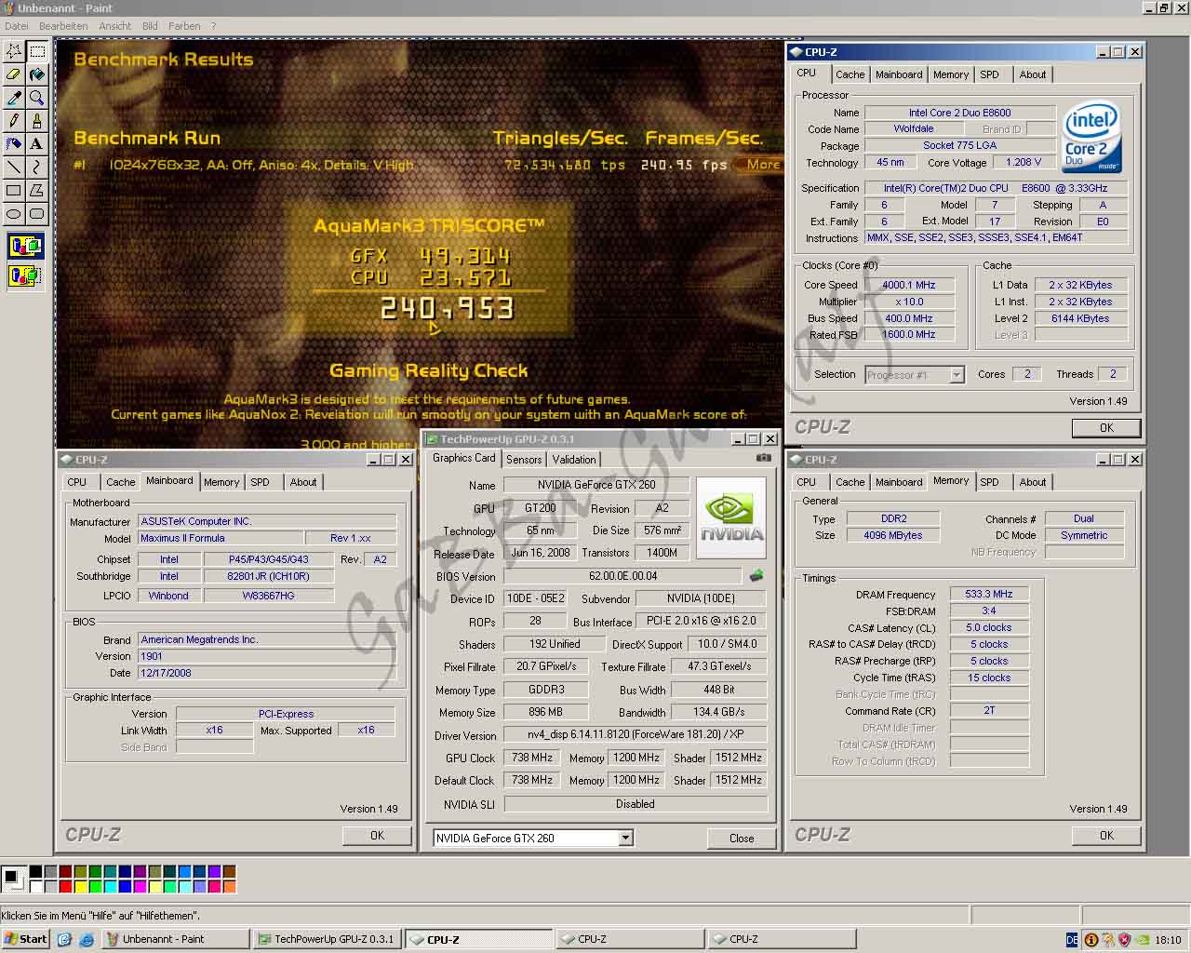The width and height of the screenshot is (1191, 953).
Task: Select the Rounded Rectangle tool
Action: tap(36, 214)
